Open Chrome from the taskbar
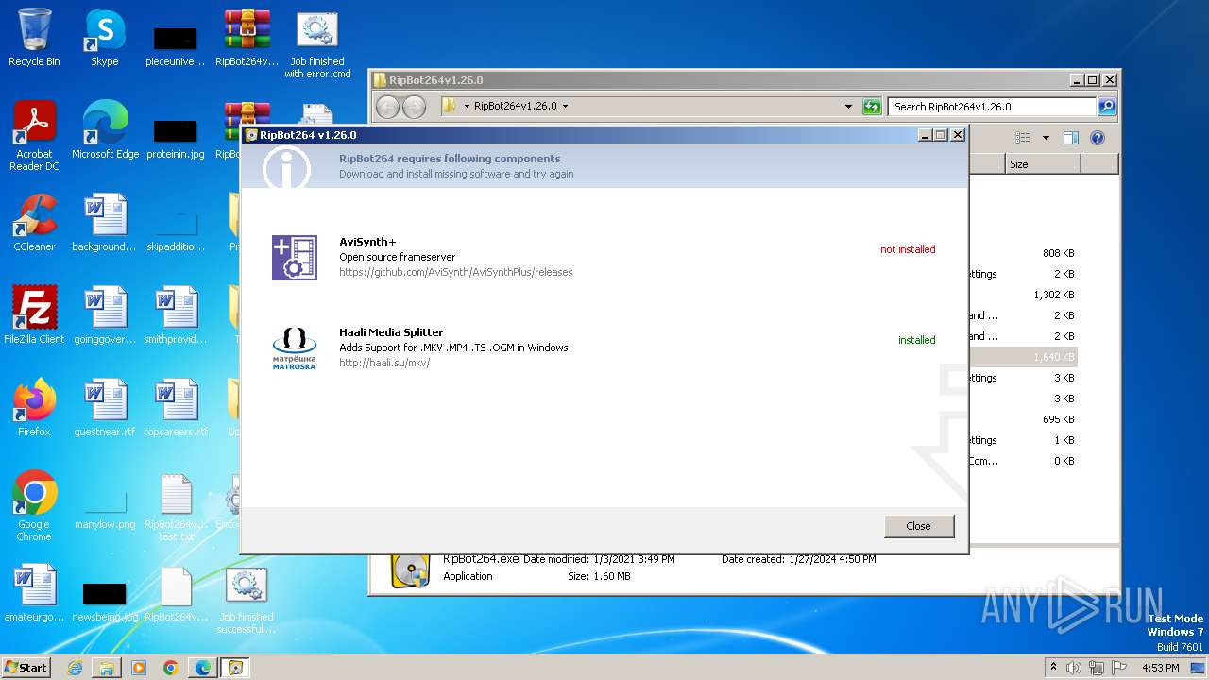Image resolution: width=1209 pixels, height=680 pixels. click(171, 668)
